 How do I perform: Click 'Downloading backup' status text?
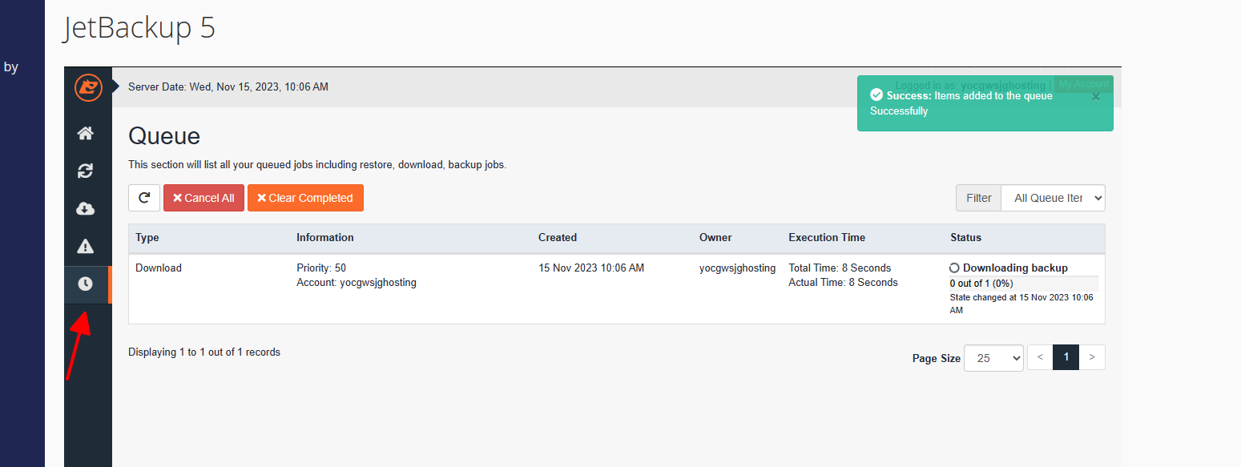click(x=1015, y=268)
